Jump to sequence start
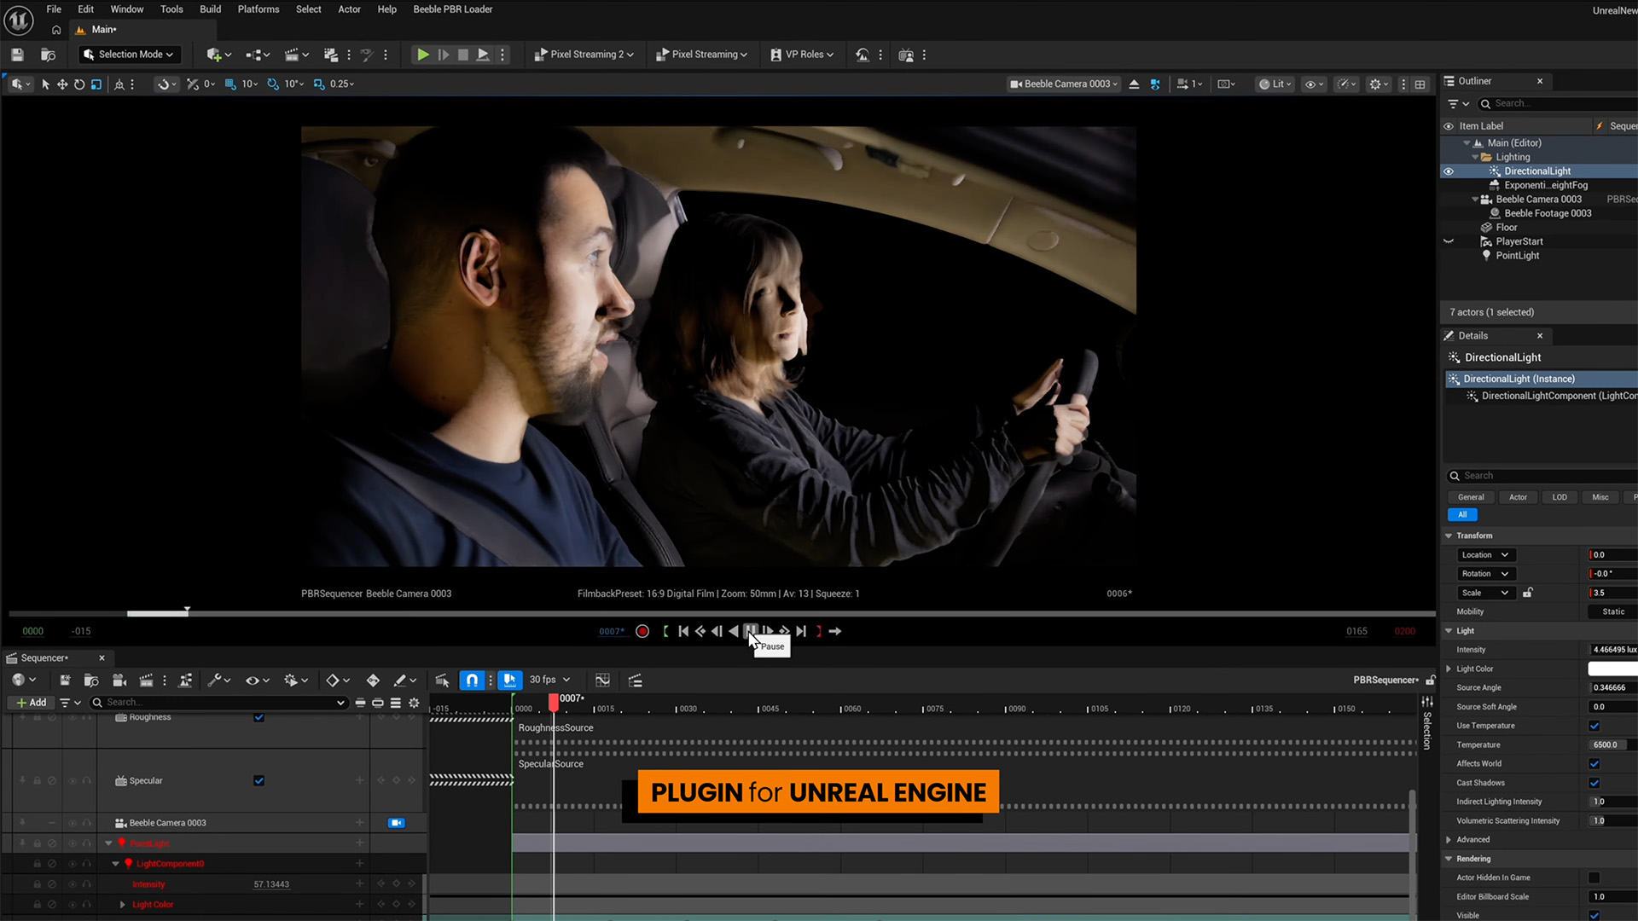This screenshot has height=921, width=1638. coord(683,631)
